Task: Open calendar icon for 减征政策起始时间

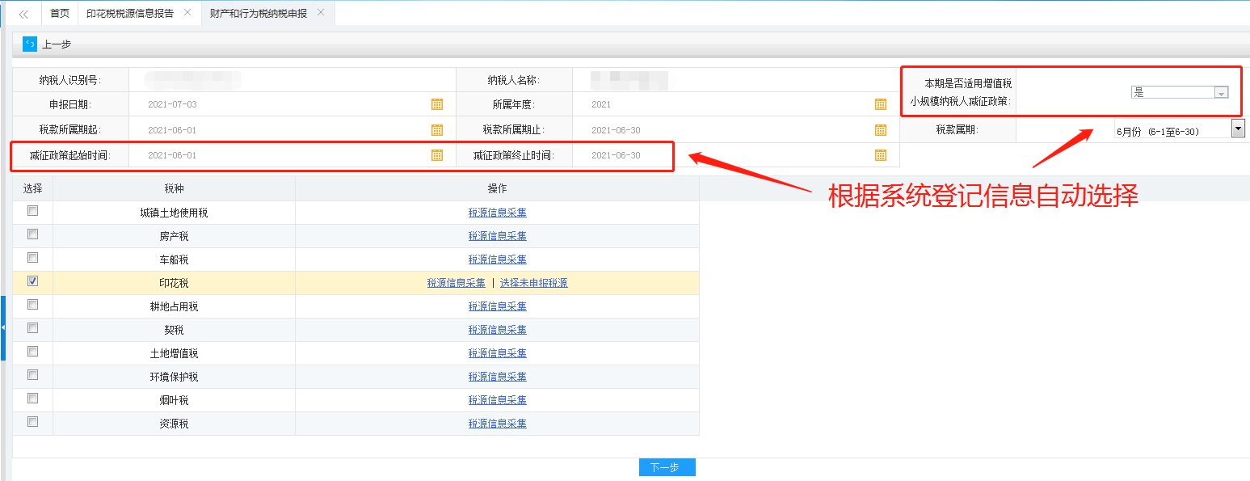Action: pos(436,155)
